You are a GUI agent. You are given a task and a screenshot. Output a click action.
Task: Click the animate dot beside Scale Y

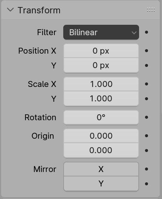pyautogui.click(x=146, y=99)
